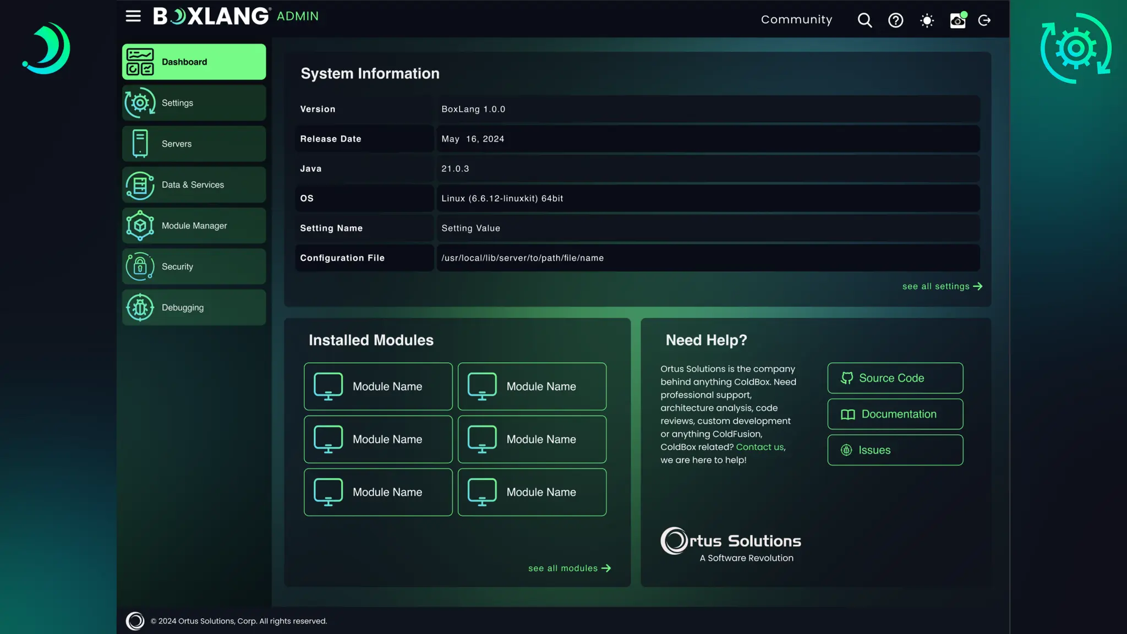Open Module Manager from the sidebar
1127x634 pixels.
[x=194, y=226]
